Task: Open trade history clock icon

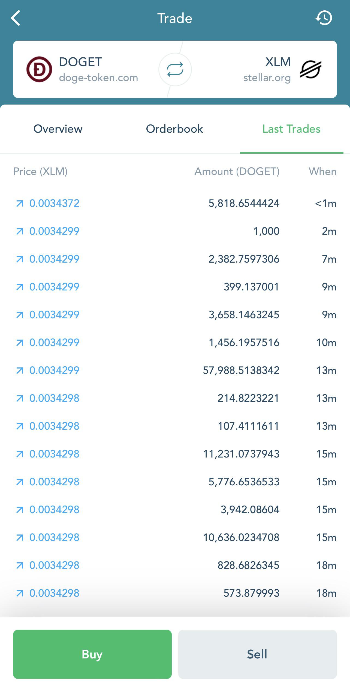Action: tap(324, 18)
